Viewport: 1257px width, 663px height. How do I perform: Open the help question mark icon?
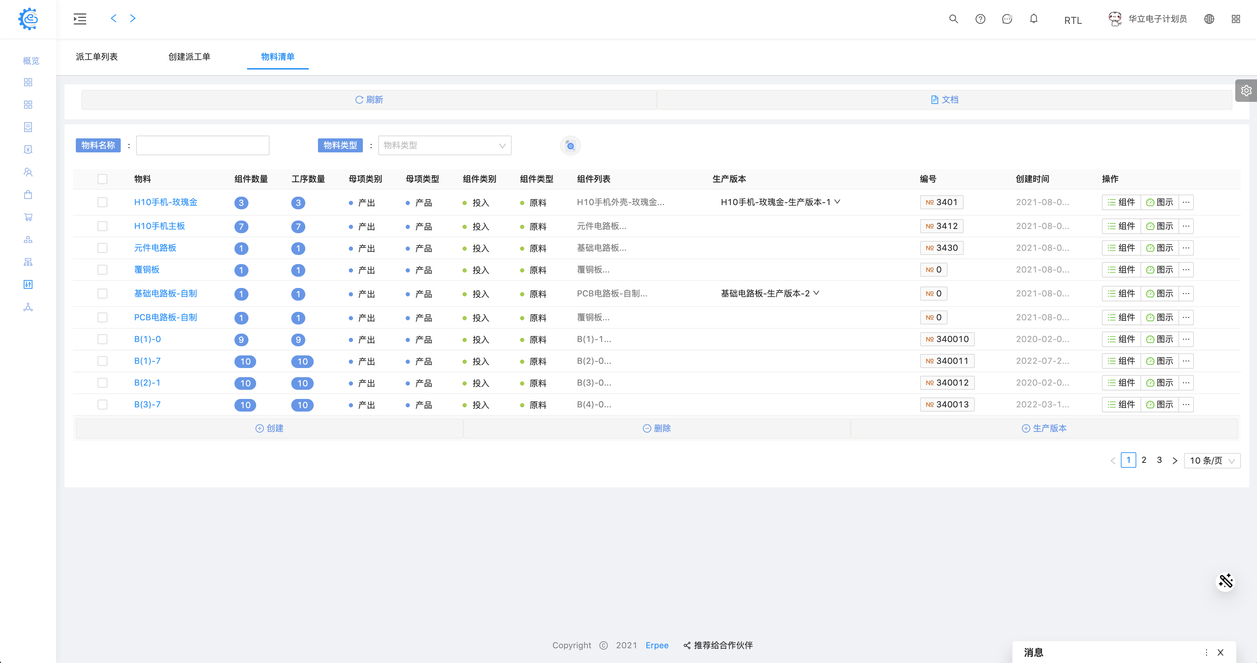point(980,19)
